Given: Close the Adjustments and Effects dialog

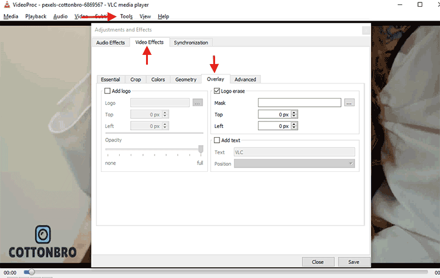Looking at the screenshot, I should (x=366, y=30).
